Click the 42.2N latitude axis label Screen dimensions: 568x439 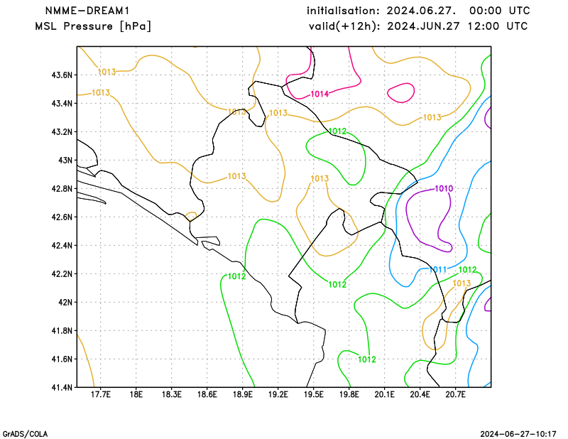point(62,273)
